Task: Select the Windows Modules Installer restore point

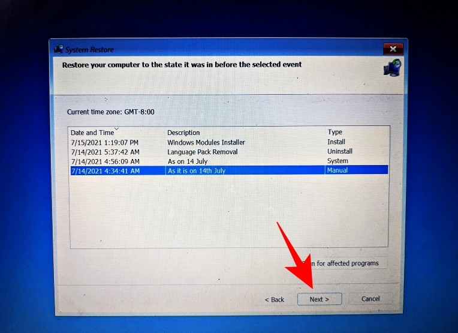Action: point(229,142)
